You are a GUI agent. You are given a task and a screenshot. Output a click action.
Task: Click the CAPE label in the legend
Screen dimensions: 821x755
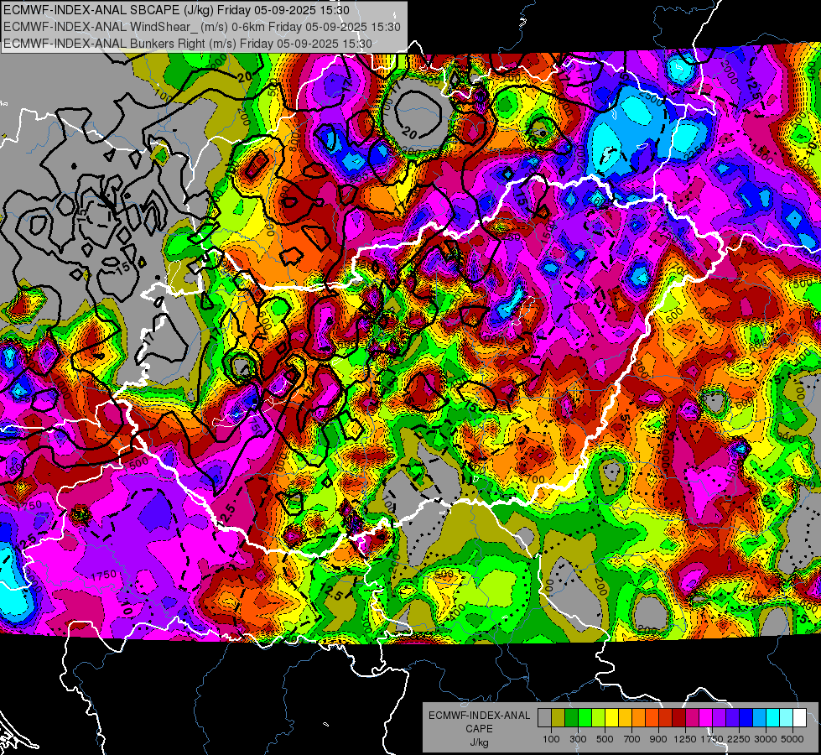point(480,728)
